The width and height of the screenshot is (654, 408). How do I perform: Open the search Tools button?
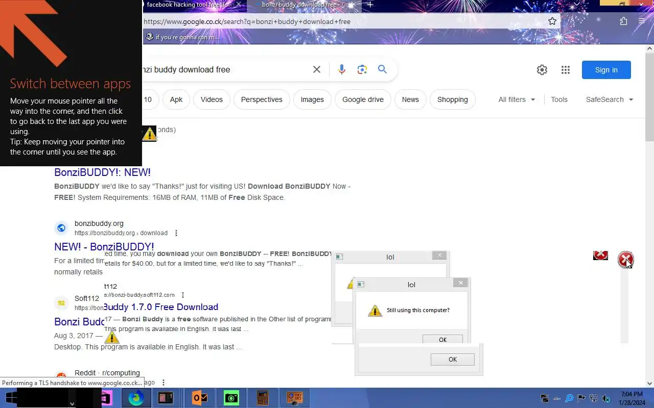tap(559, 99)
